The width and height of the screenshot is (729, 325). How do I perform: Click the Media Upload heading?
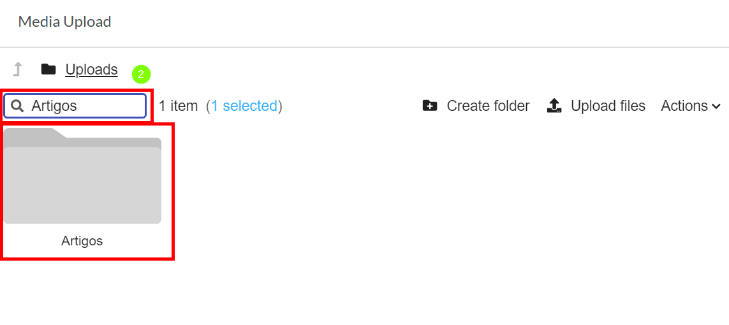point(64,22)
